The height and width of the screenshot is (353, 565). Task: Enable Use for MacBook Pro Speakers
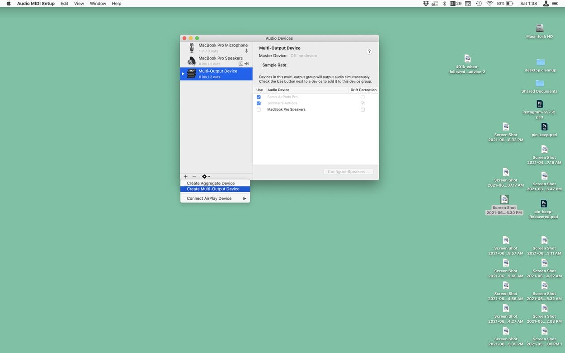(x=259, y=110)
